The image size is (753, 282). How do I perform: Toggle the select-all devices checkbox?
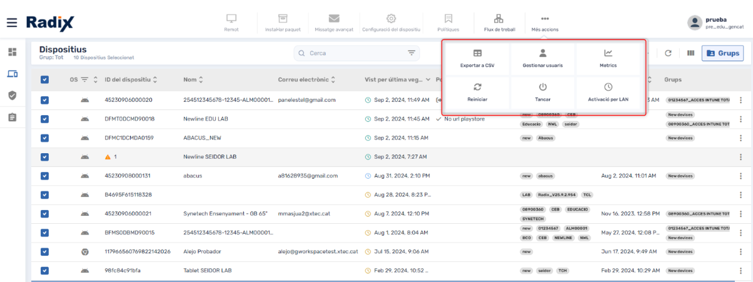coord(44,80)
